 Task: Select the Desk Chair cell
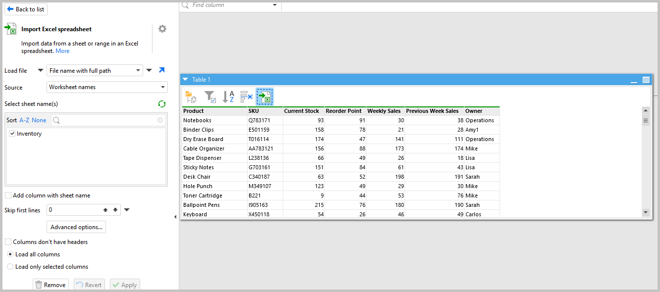[214, 177]
